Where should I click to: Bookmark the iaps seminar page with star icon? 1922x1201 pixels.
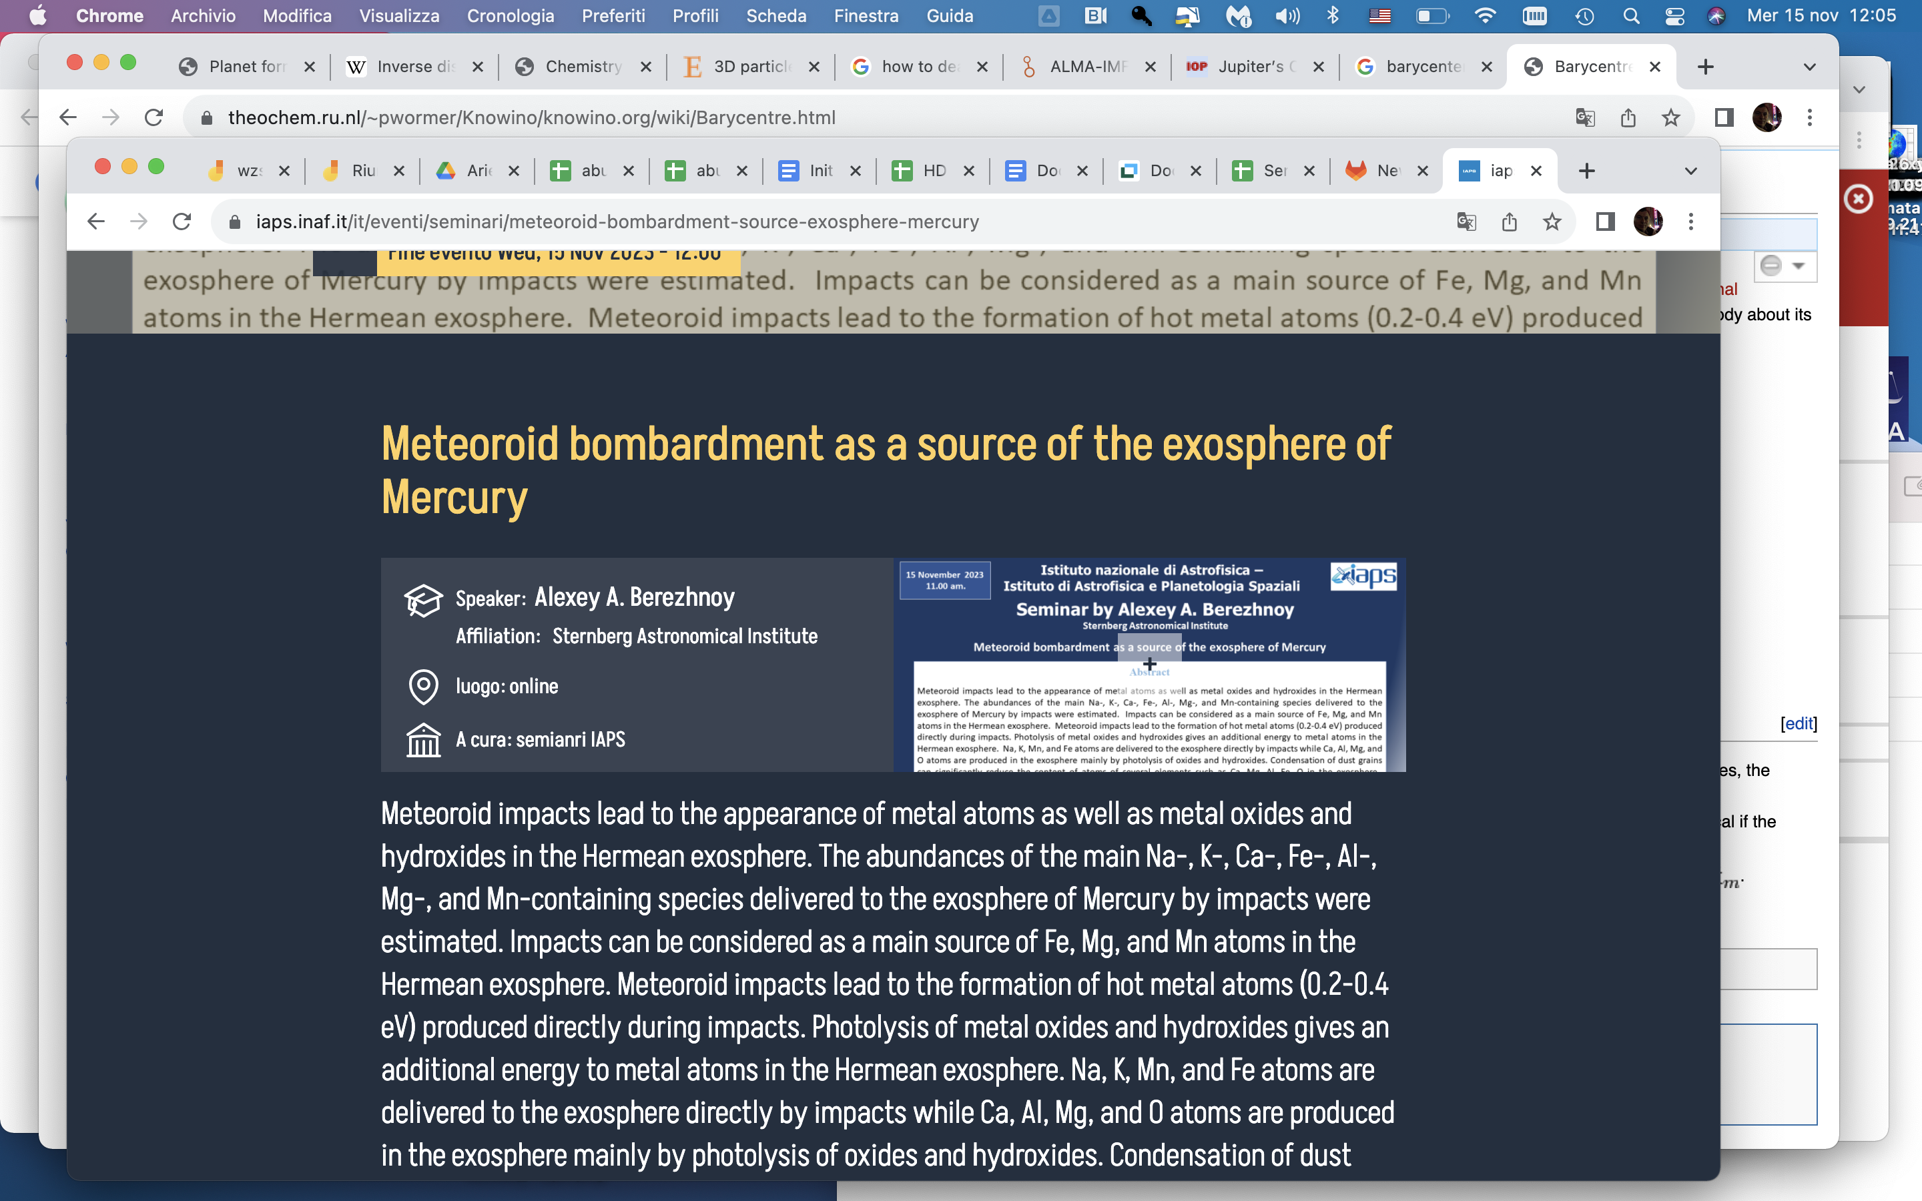[x=1552, y=222]
